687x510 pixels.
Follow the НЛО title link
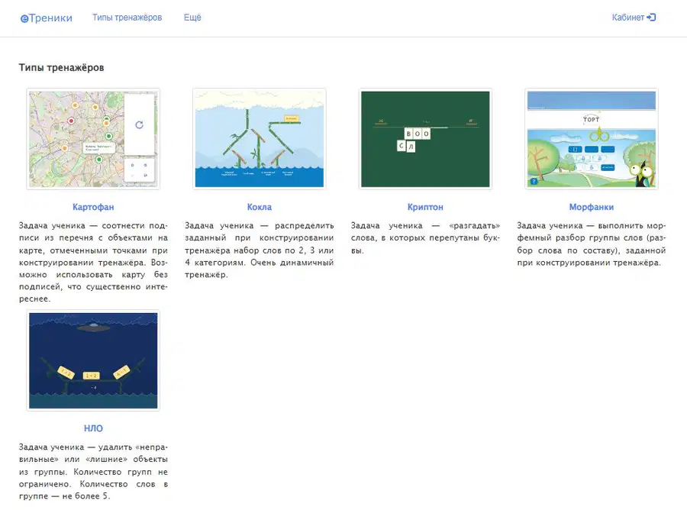(x=93, y=428)
